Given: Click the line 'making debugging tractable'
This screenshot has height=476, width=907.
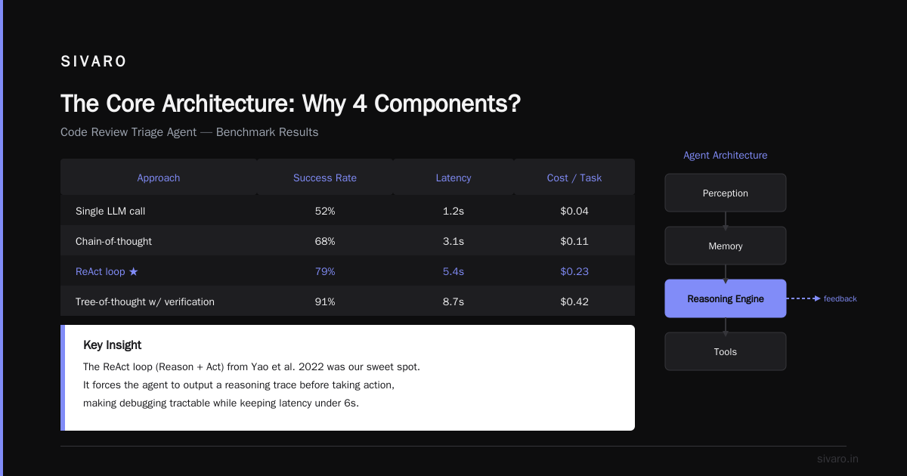Looking at the screenshot, I should click(x=221, y=403).
